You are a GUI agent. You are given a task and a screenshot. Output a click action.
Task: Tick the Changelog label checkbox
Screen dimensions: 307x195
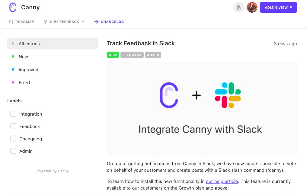coord(13,139)
